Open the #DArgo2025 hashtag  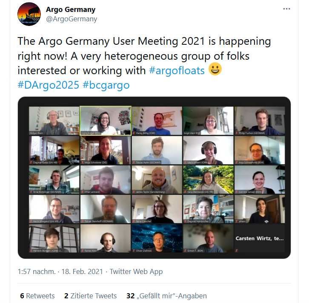(48, 85)
